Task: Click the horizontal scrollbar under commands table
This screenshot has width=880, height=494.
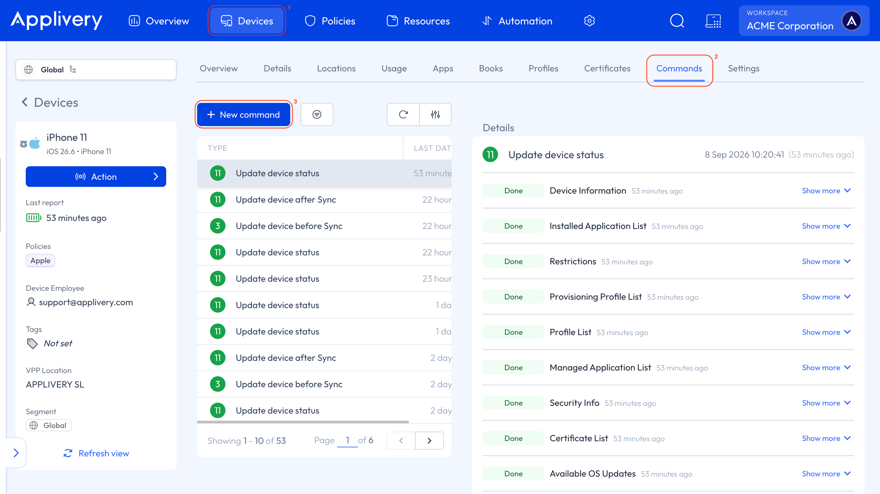Action: pyautogui.click(x=303, y=422)
